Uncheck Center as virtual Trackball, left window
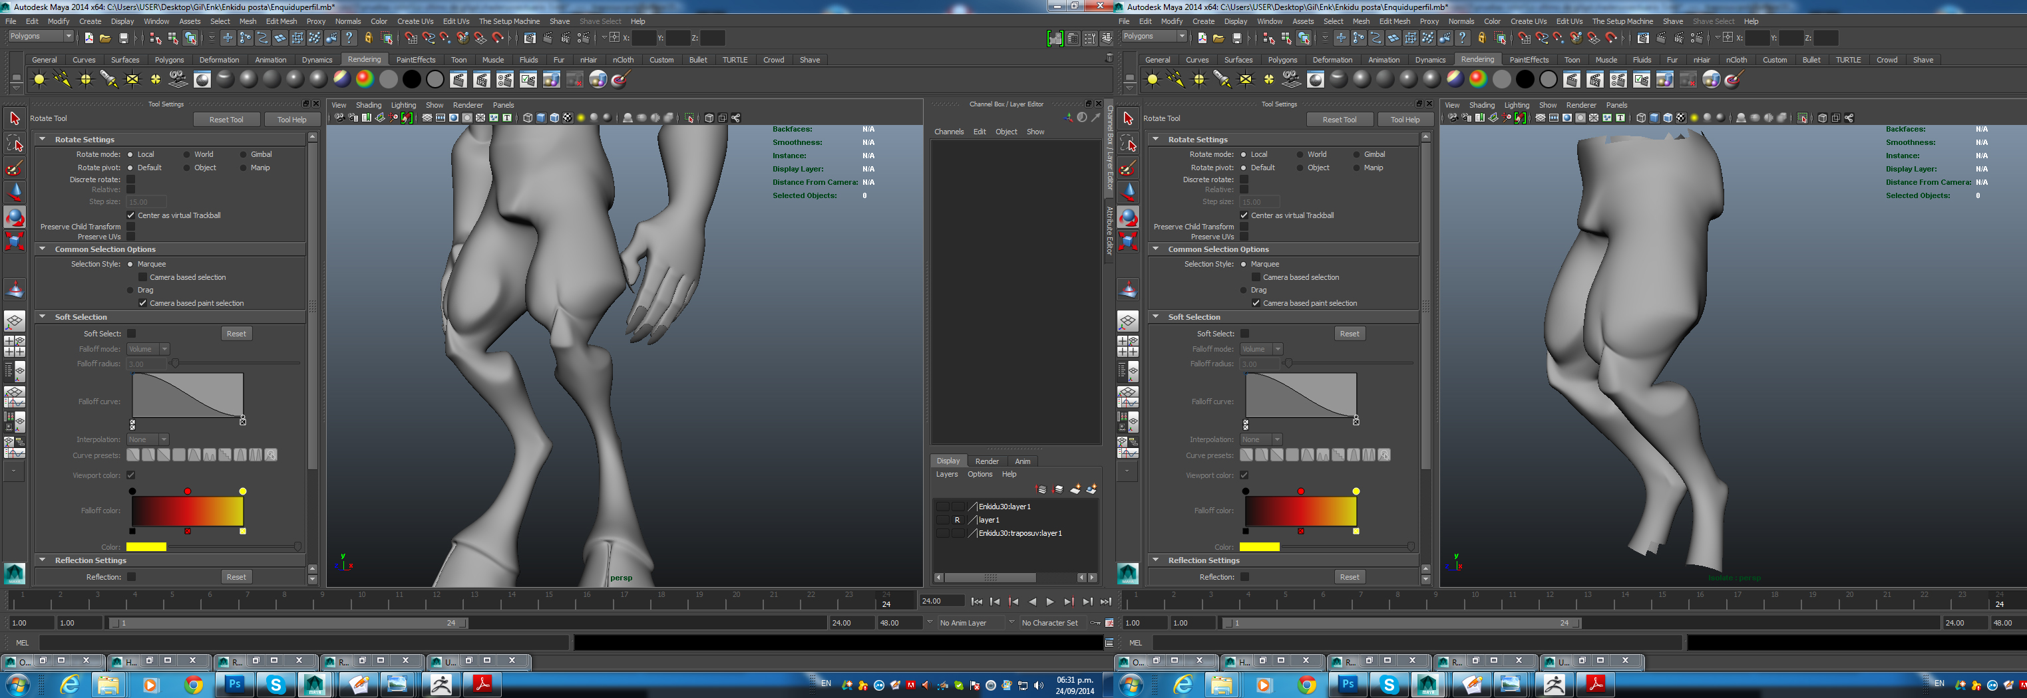2027x698 pixels. point(131,215)
